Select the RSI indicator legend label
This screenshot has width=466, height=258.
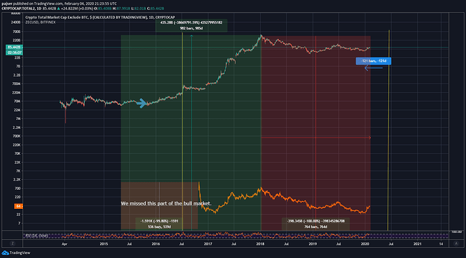[36, 236]
